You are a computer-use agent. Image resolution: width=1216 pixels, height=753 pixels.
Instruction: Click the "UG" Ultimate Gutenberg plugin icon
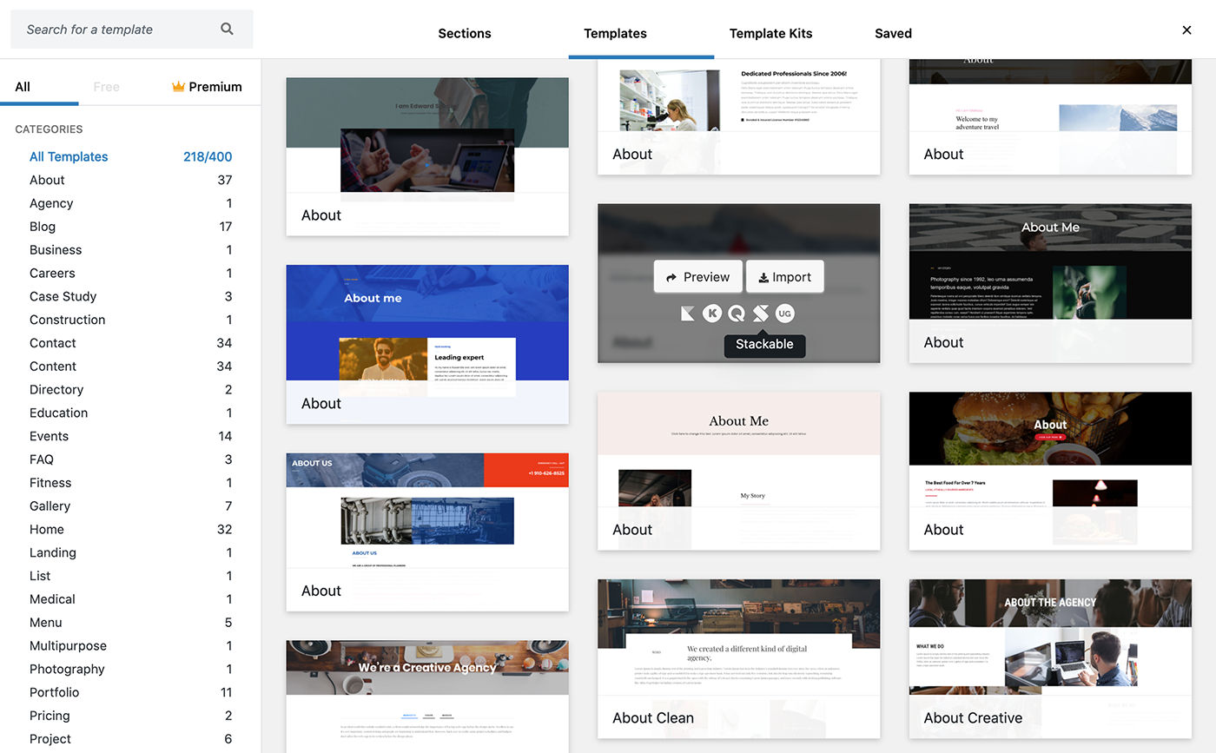[x=784, y=313]
